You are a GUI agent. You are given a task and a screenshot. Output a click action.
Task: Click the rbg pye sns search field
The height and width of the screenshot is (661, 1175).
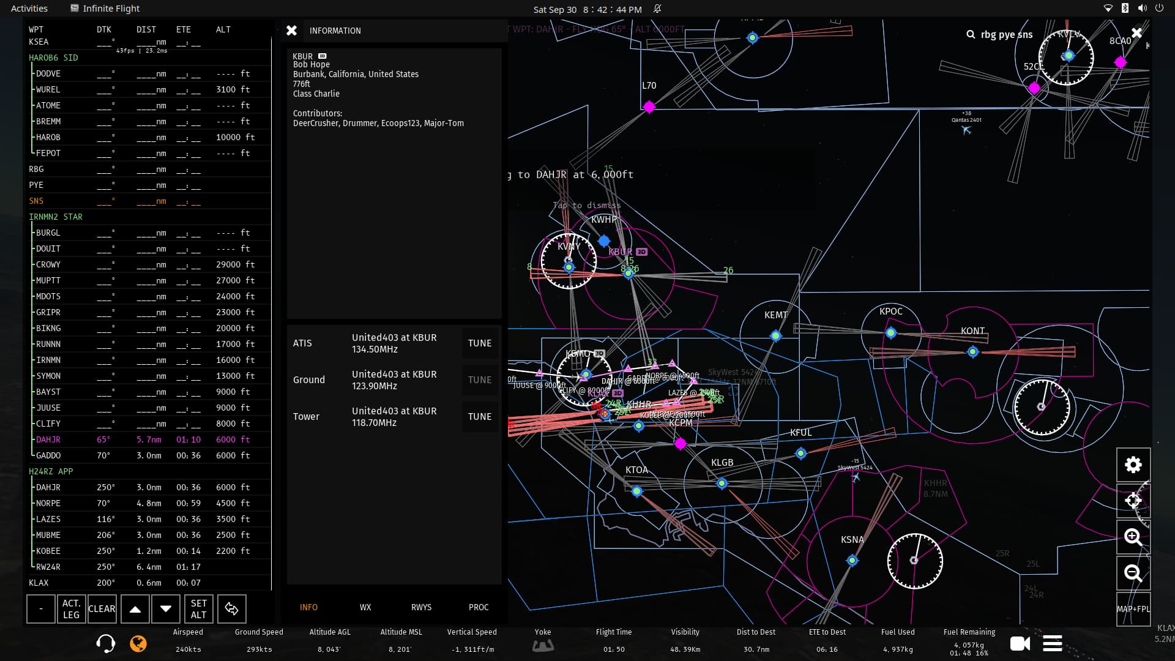(x=1006, y=35)
